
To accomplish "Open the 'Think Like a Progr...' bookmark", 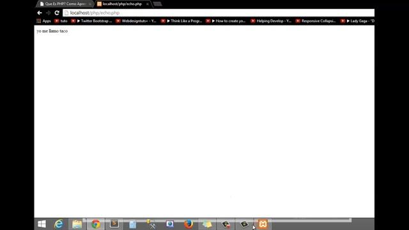I will 181,21.
